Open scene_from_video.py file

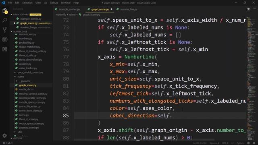tap(31, 111)
